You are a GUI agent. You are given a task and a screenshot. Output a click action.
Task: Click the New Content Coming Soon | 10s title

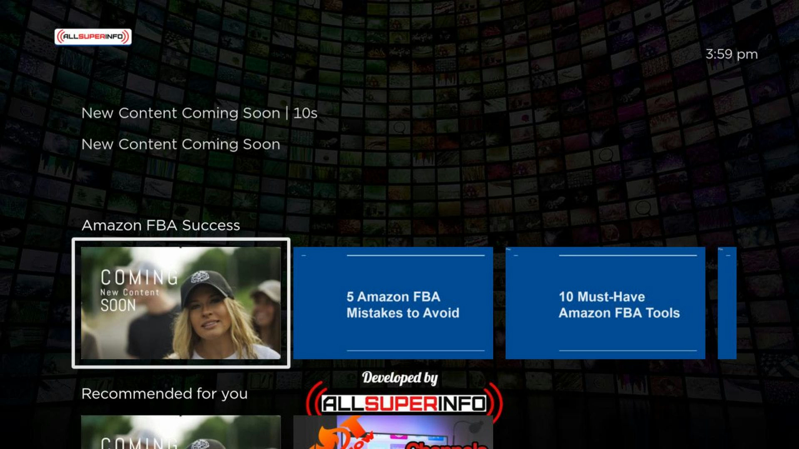pos(200,113)
